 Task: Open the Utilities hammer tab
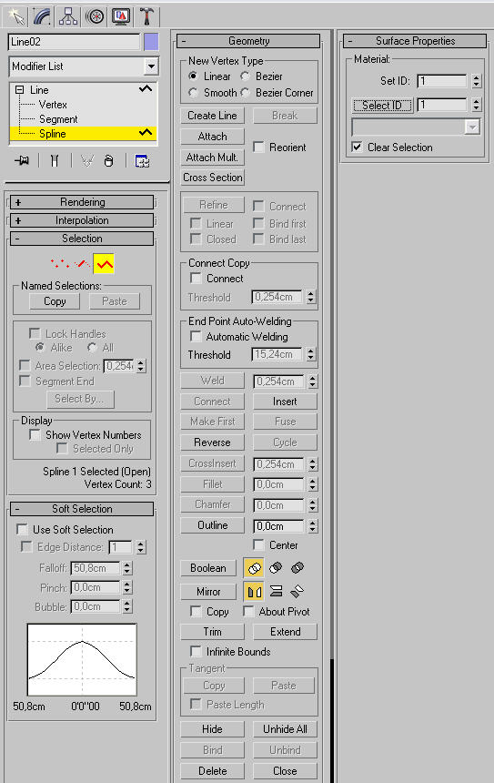(146, 16)
